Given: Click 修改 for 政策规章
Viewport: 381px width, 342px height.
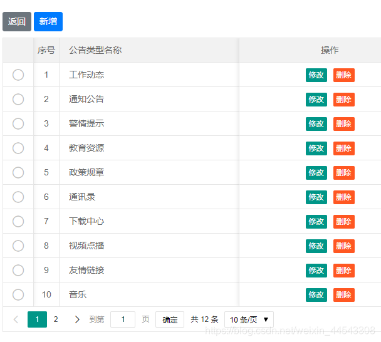Looking at the screenshot, I should pyautogui.click(x=316, y=173).
